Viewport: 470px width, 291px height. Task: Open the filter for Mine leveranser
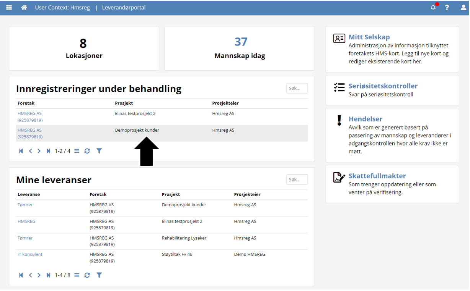(99, 275)
